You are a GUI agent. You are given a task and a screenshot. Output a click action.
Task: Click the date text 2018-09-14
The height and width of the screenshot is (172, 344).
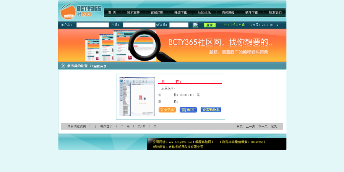coord(270,25)
